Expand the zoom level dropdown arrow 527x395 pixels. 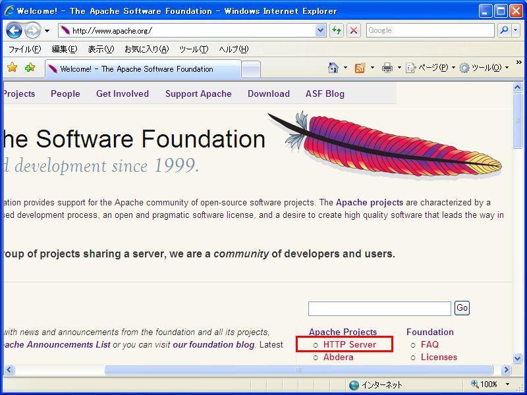[507, 384]
